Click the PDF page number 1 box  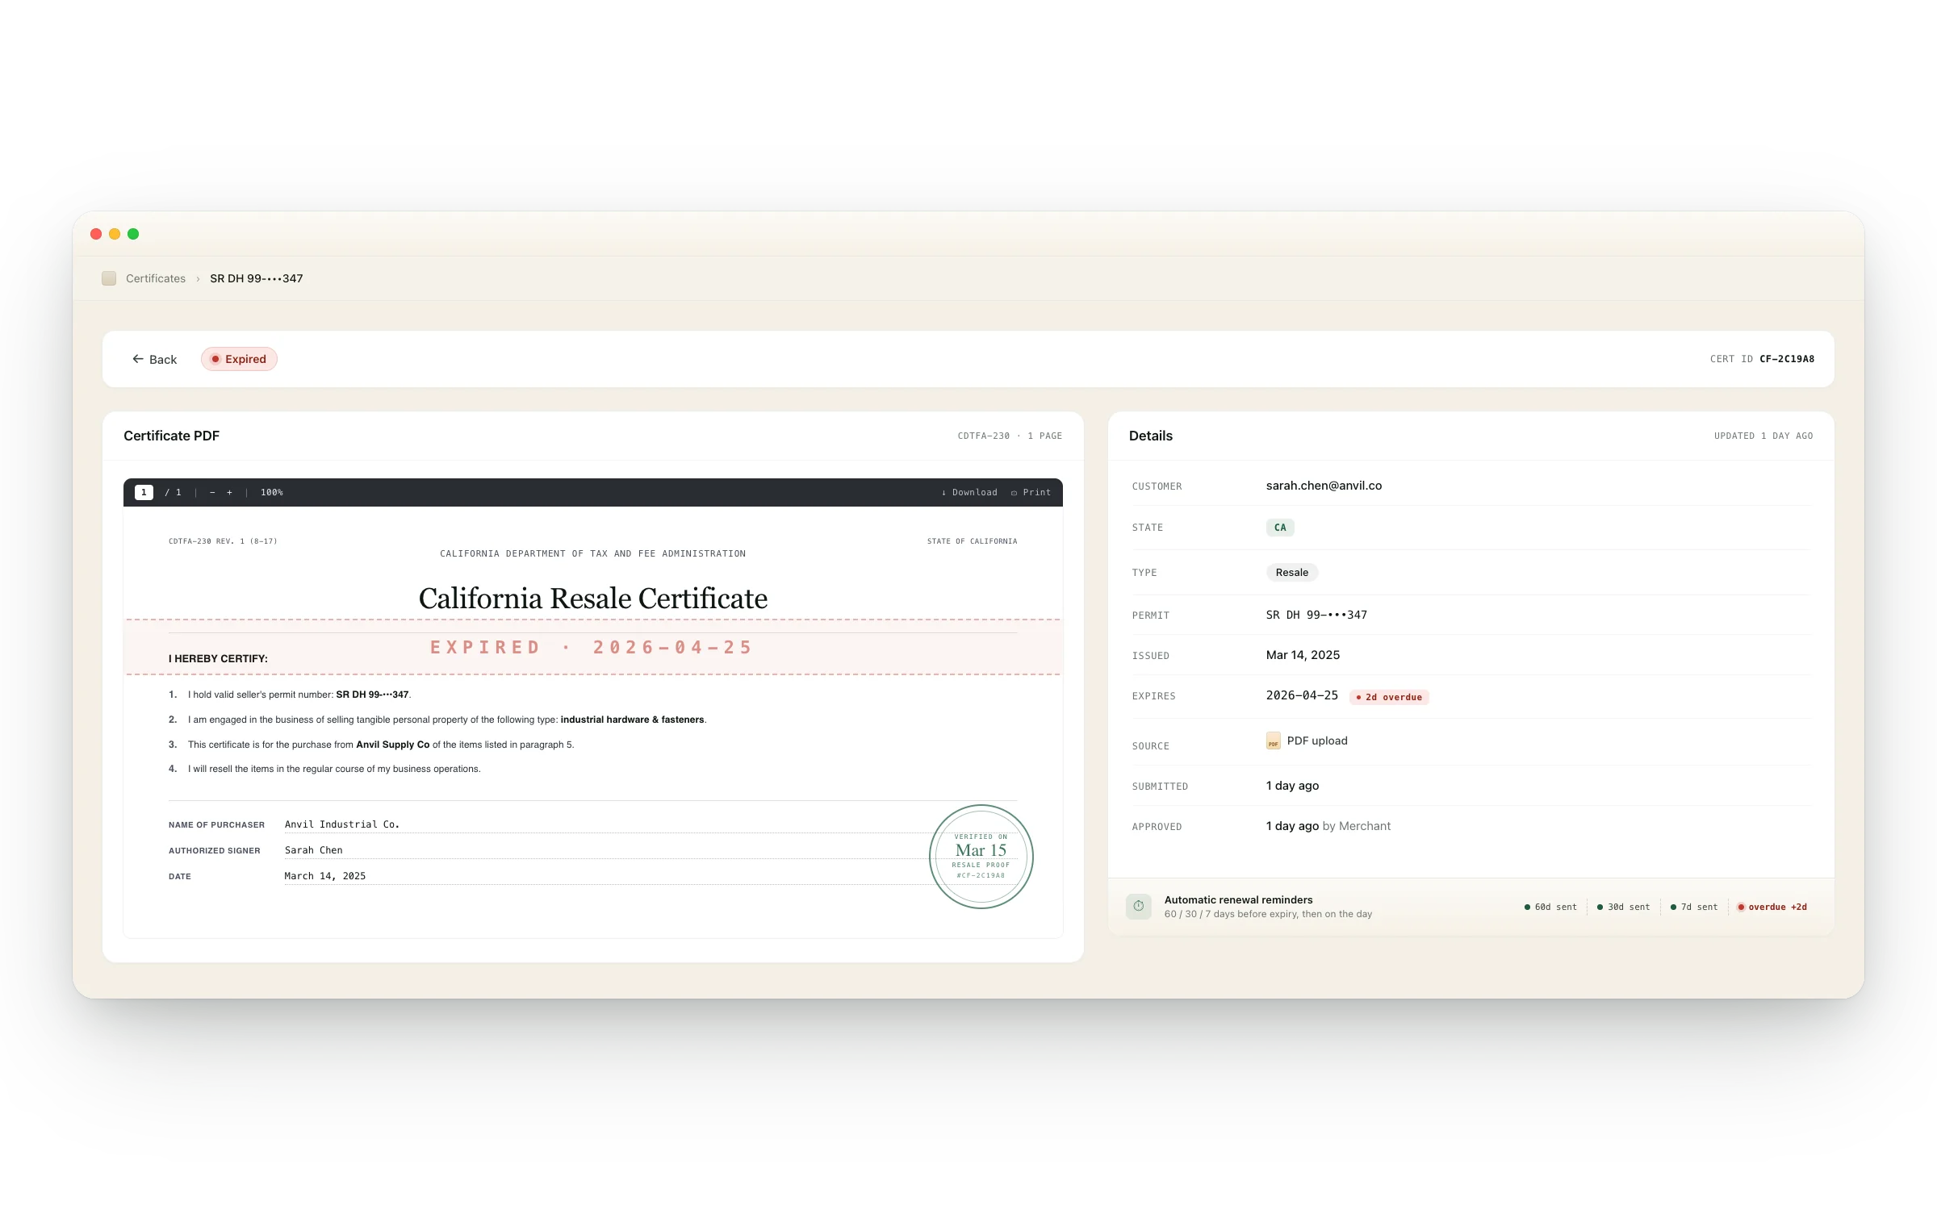144,492
